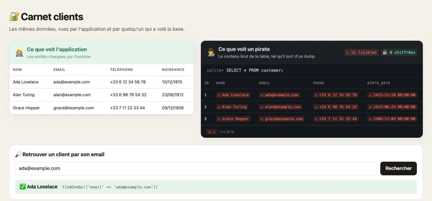Click the magnifying glass beside Retrouver un client

[18, 154]
